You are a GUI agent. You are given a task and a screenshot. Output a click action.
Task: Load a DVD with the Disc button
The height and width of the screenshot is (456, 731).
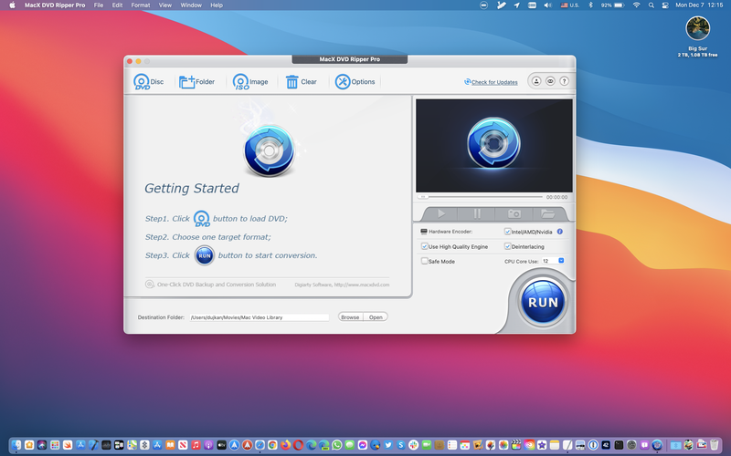tap(149, 82)
